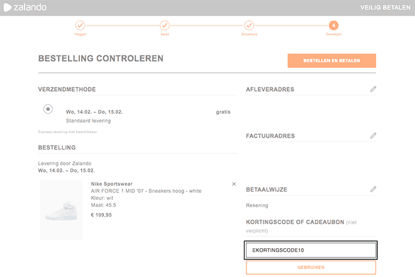Click 'Kleur: wit' color text
The width and height of the screenshot is (415, 277).
coord(102,198)
